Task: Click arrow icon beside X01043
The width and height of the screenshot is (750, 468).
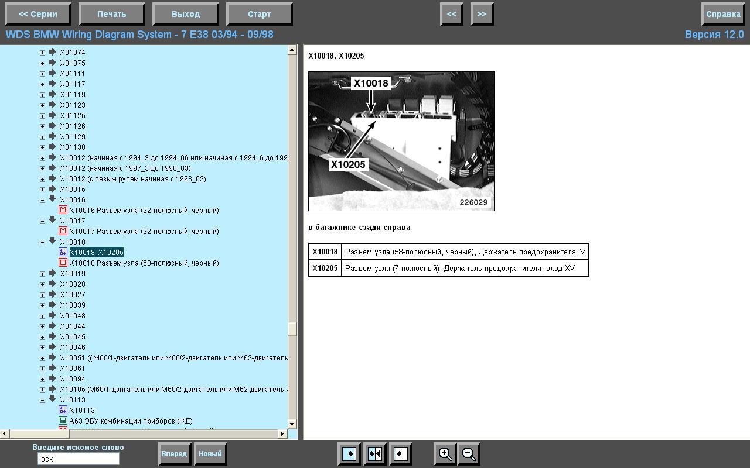Action: (52, 315)
